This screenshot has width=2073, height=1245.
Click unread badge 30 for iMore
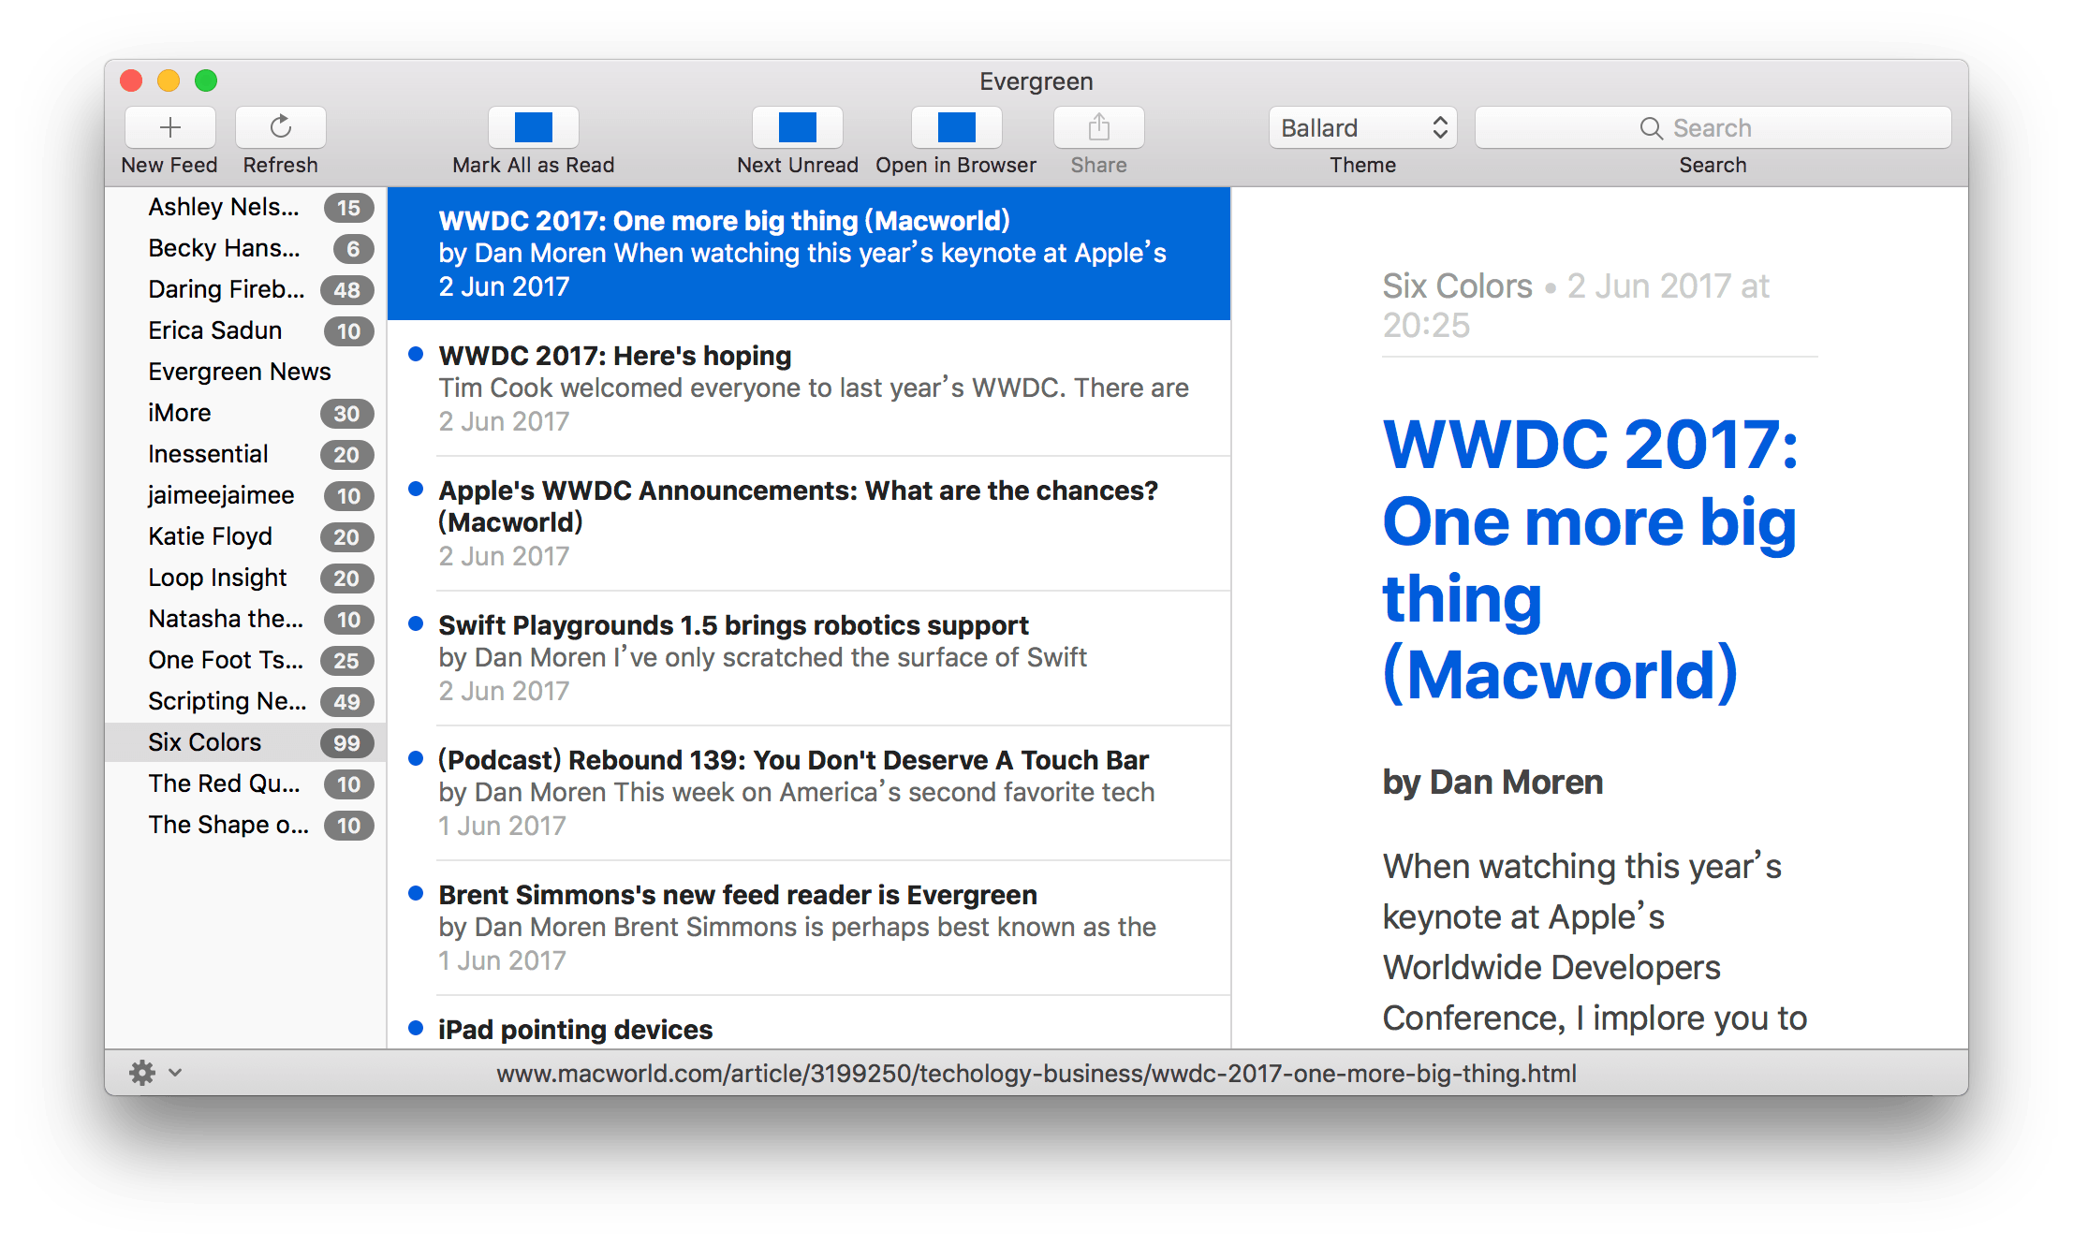click(x=347, y=413)
